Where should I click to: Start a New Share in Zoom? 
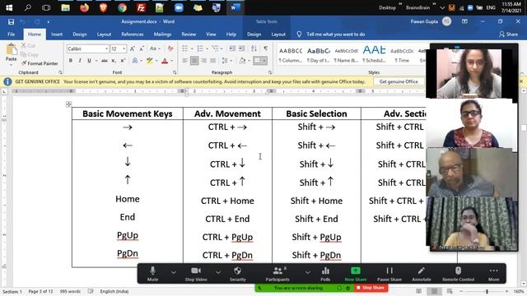click(x=356, y=274)
